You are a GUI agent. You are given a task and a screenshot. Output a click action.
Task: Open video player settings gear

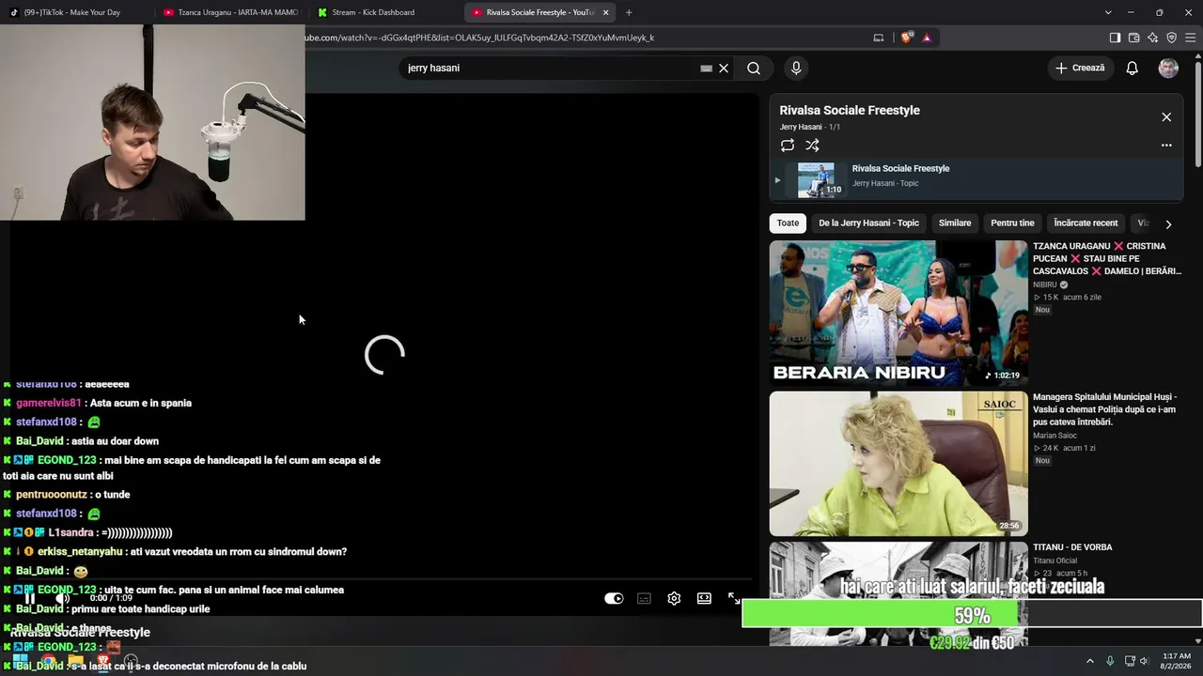[x=674, y=598]
